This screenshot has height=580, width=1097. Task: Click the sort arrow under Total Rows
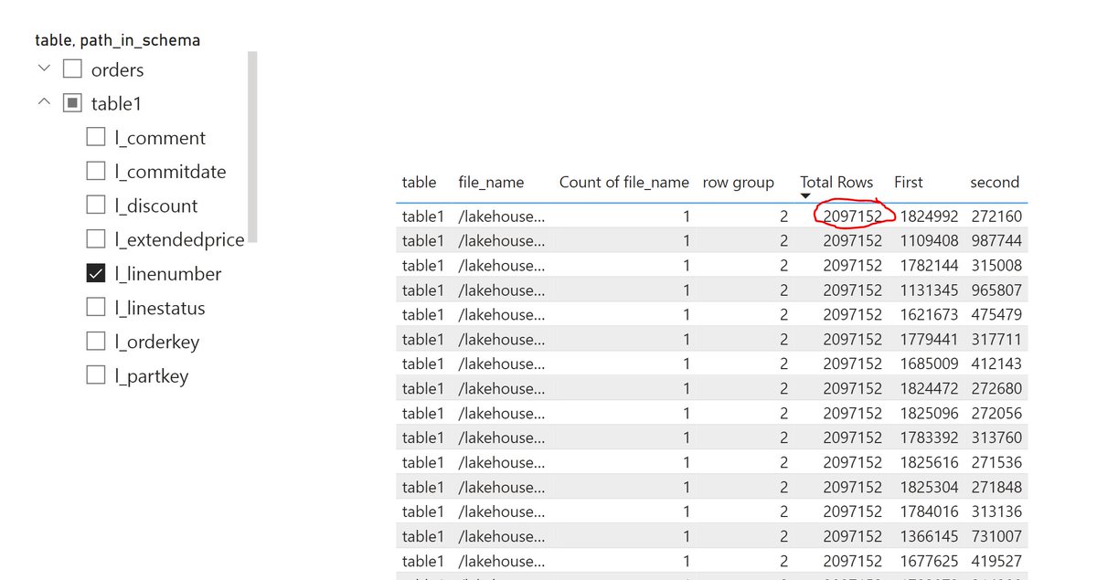tap(805, 195)
